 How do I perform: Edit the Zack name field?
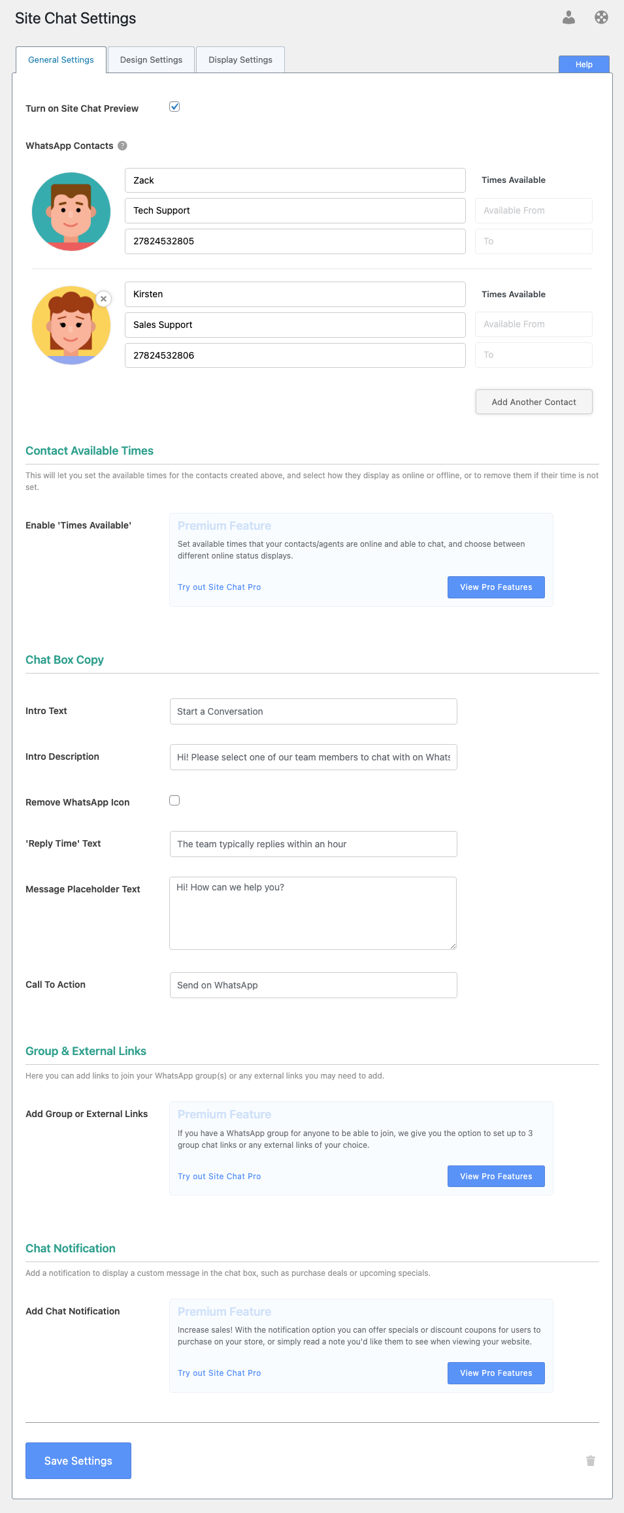pos(295,180)
